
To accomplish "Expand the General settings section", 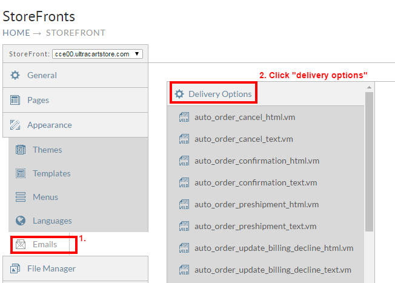I will pos(75,75).
